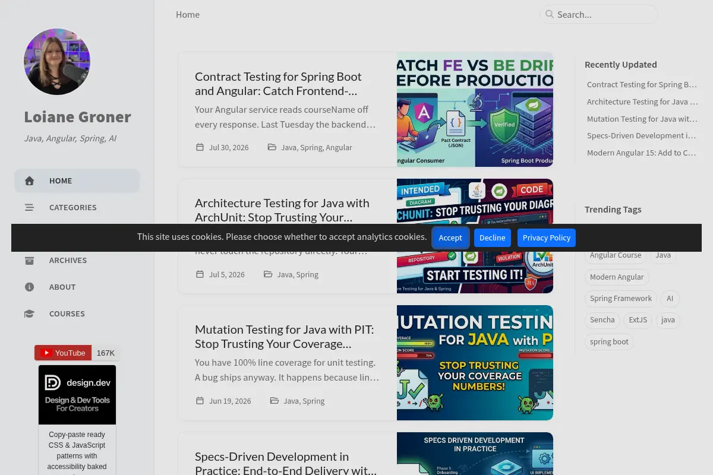Accept analytics cookies

[x=450, y=237]
